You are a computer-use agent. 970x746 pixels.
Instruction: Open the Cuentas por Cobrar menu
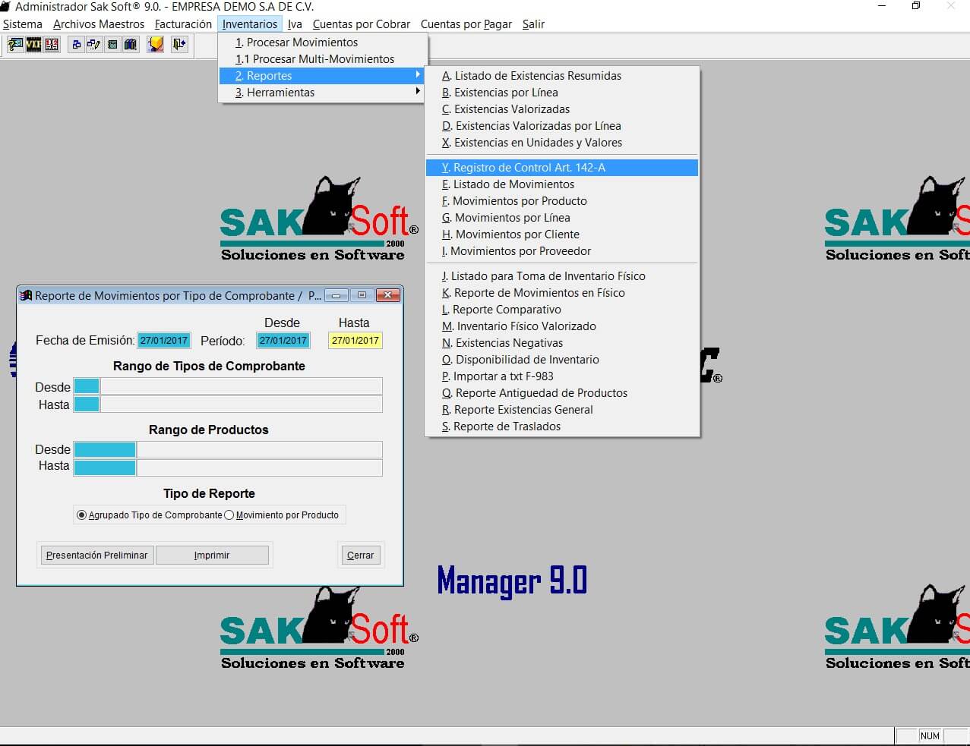(x=362, y=24)
